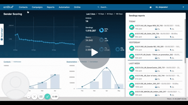Click the CTOR 7% donut chart
The width and height of the screenshot is (188, 105).
pos(101,49)
